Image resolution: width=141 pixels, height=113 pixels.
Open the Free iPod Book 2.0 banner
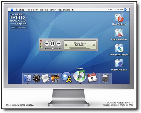[x=19, y=22]
